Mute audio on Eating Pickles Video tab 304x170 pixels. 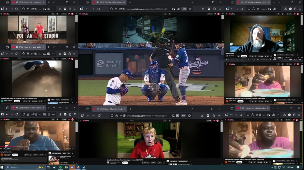(17, 108)
